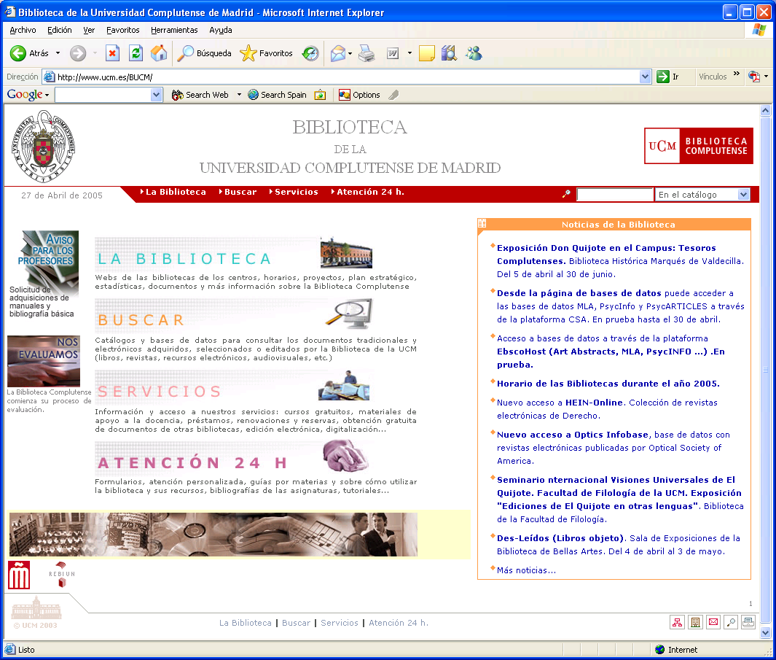Expand the Google search box dropdown
The height and width of the screenshot is (660, 776).
(x=157, y=95)
